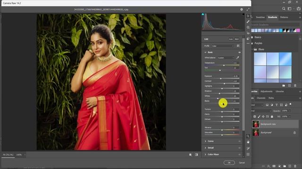
Task: Switch to Paths tab in Photoshop
Action: (x=271, y=98)
